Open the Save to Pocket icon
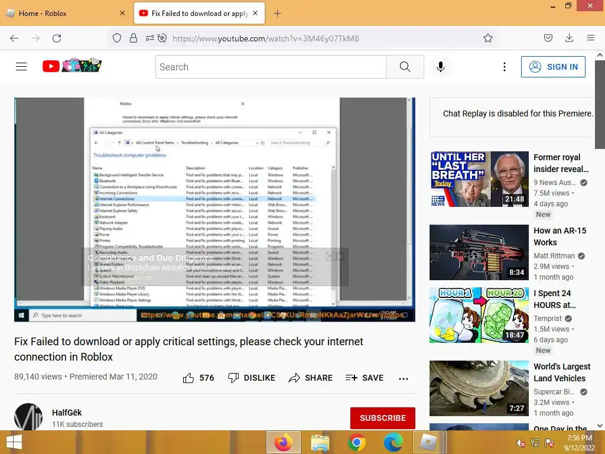 (548, 38)
